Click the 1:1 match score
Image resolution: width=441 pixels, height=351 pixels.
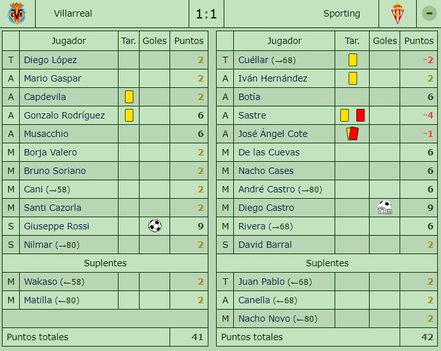pos(206,13)
